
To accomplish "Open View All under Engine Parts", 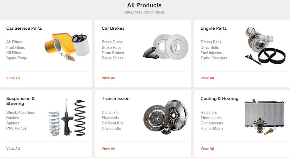I will coord(207,78).
